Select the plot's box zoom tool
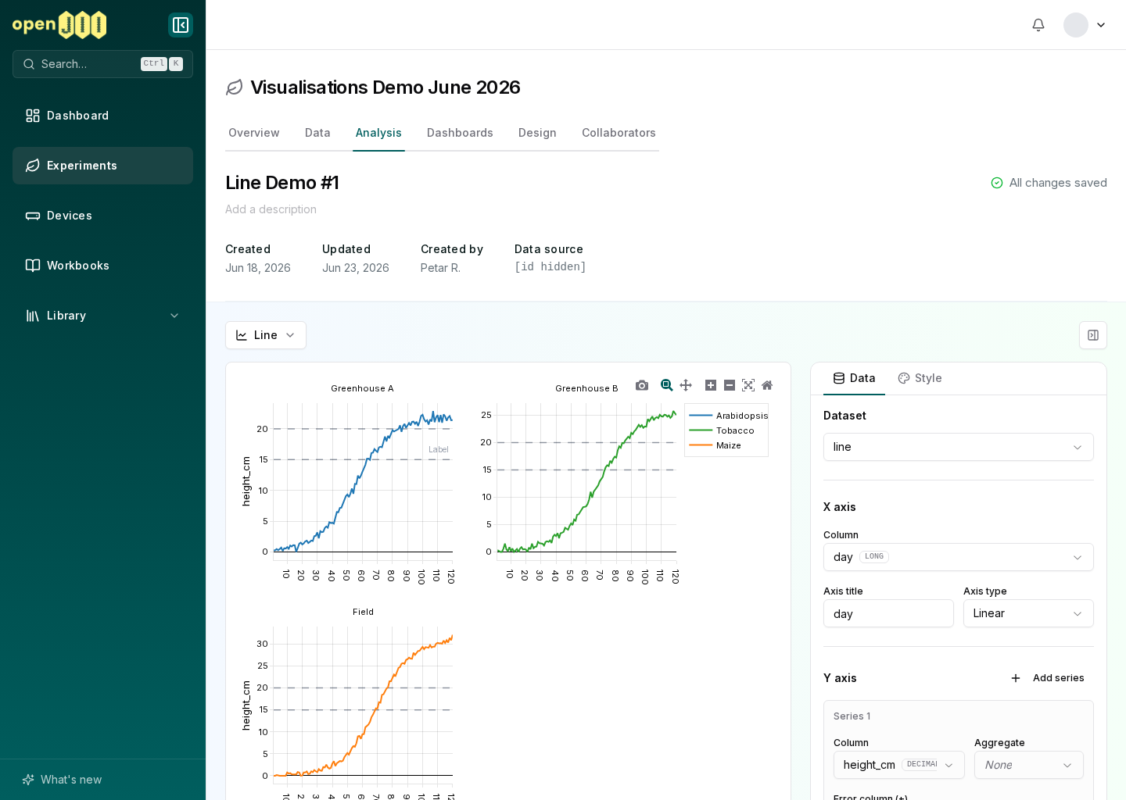The width and height of the screenshot is (1126, 800). coord(667,385)
